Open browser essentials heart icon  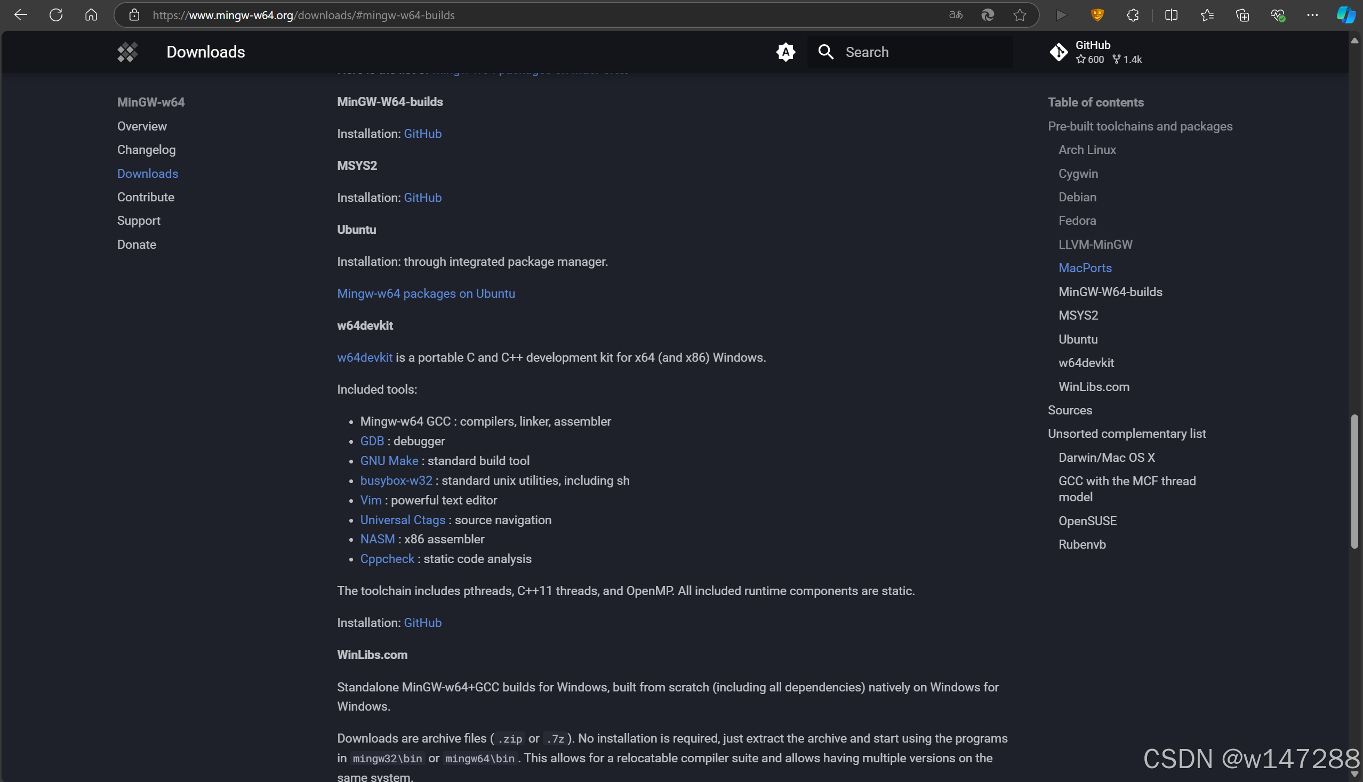tap(1278, 15)
